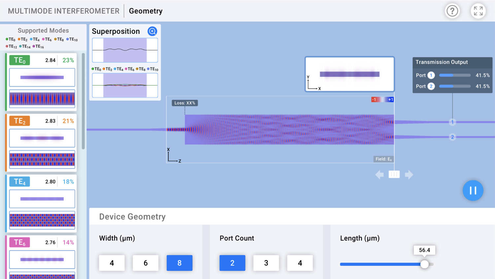Select Port Count option 4
This screenshot has width=495, height=279.
tap(300, 263)
